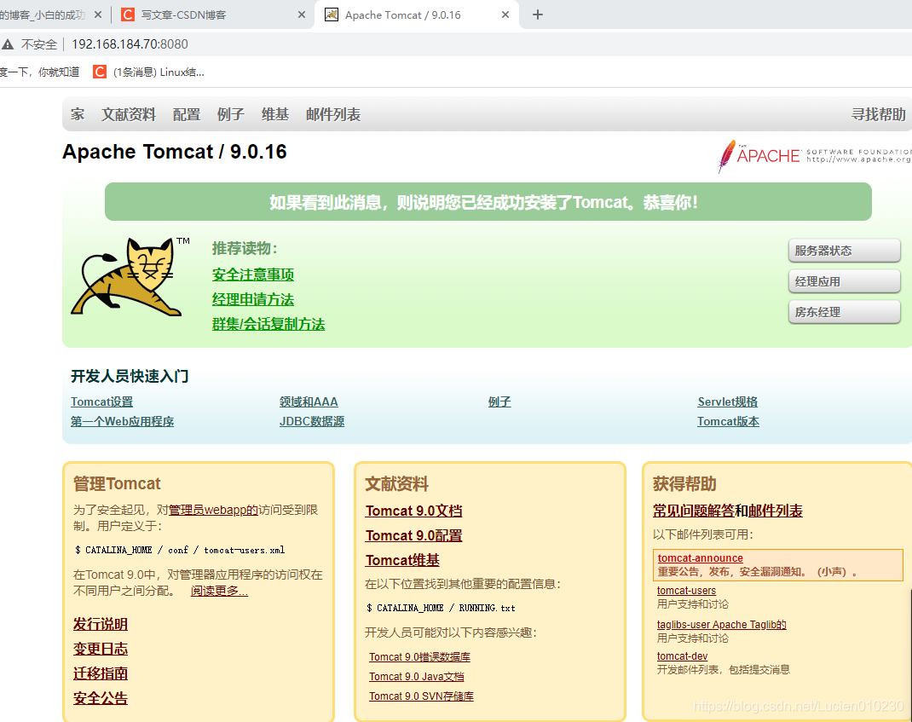Open the 变更日志 link

[x=100, y=650]
